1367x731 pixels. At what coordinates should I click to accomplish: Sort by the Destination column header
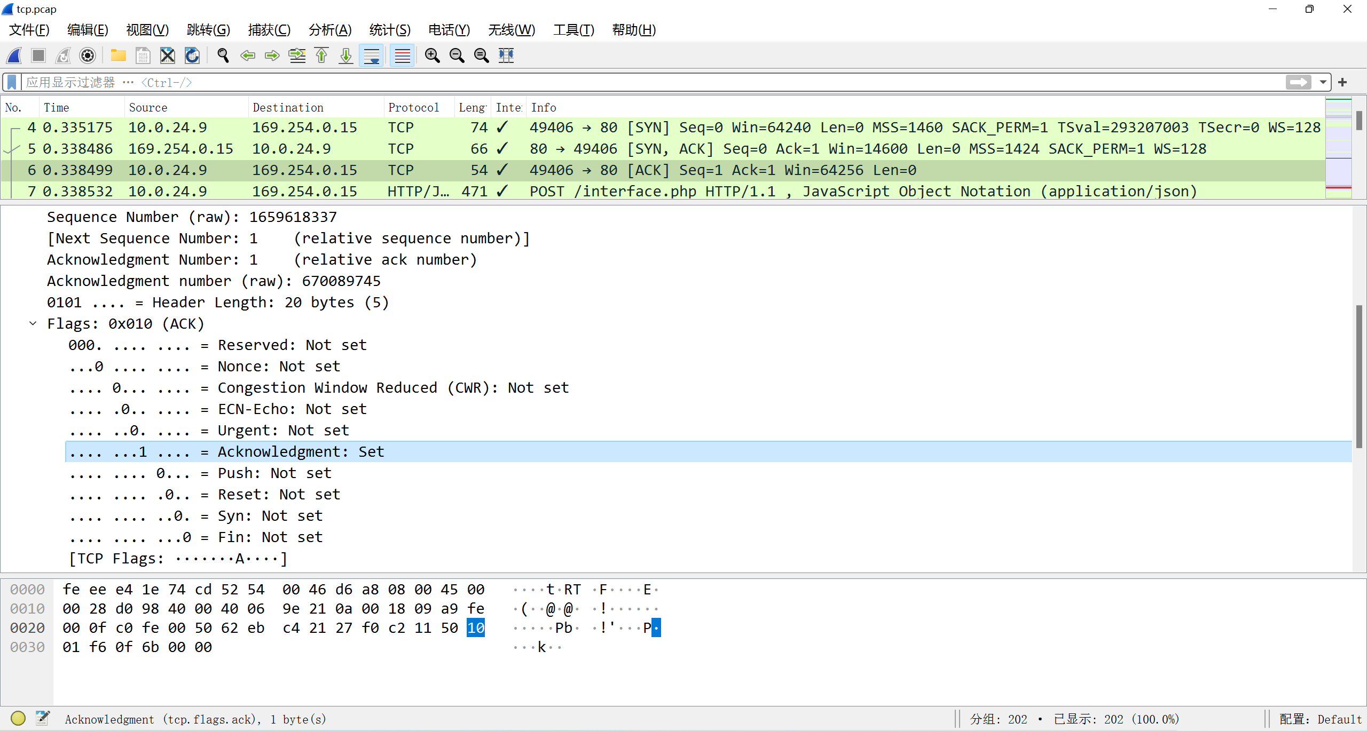coord(316,108)
